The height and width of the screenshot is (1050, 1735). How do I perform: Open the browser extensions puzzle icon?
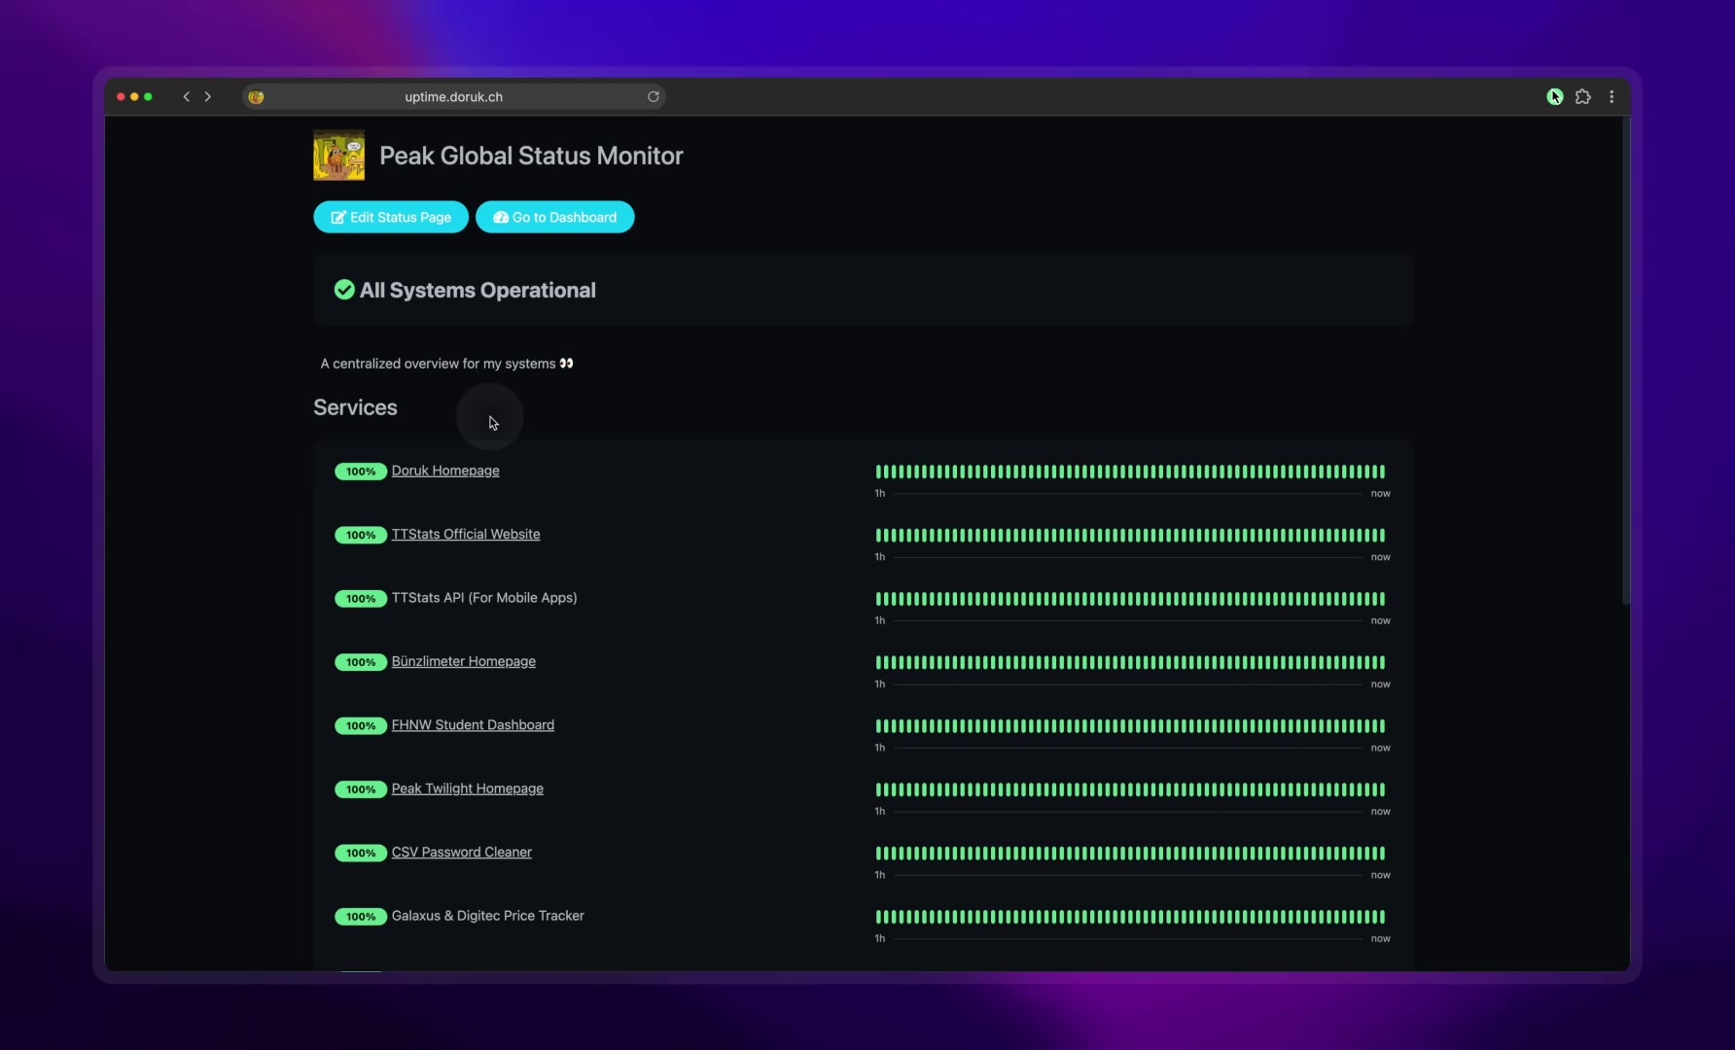1582,96
